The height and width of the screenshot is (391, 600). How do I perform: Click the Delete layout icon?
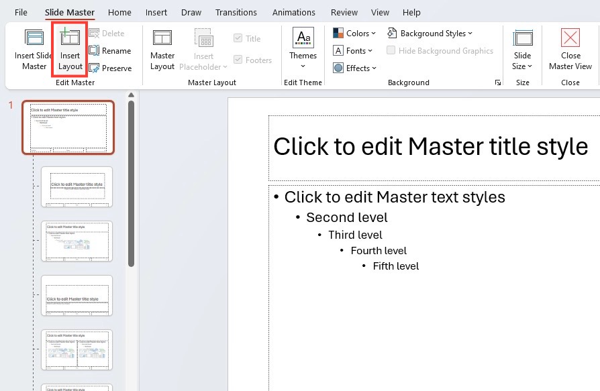point(94,34)
